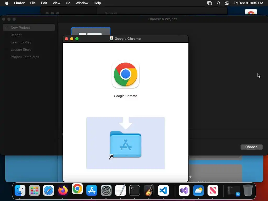Open News app from the Dock
Image resolution: width=268 pixels, height=201 pixels.
click(x=213, y=190)
